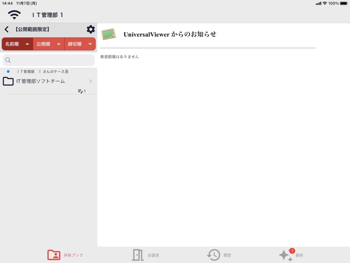This screenshot has width=350, height=263.
Task: Select 【公開範囲限定】 title label
Action: [32, 29]
